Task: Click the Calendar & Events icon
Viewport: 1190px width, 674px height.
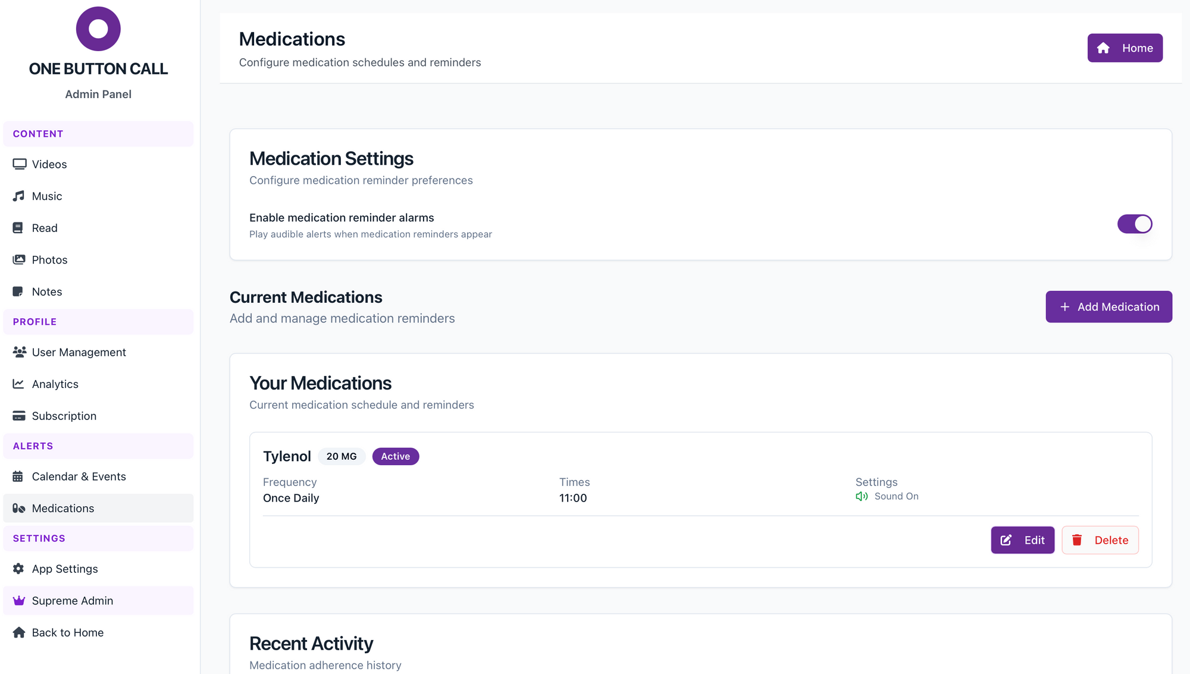Action: click(18, 476)
